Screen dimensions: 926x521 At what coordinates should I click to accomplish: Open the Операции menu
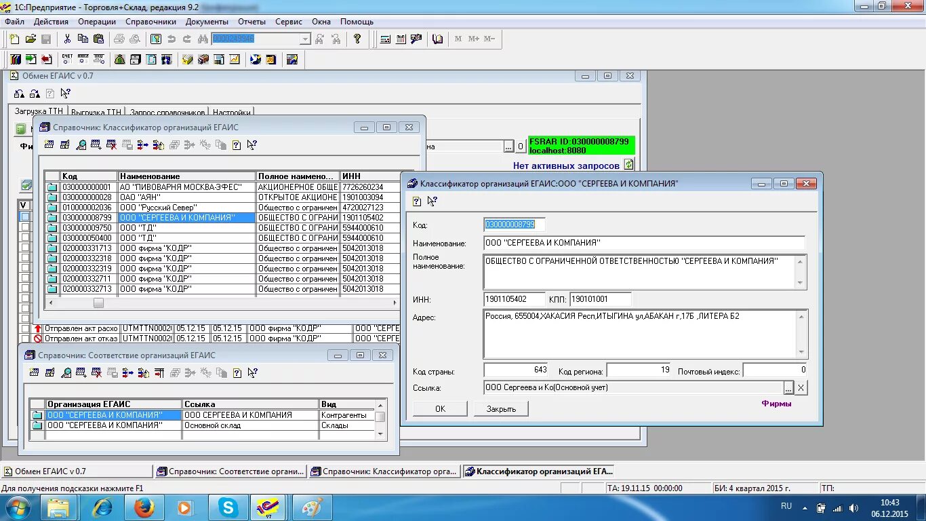(97, 22)
